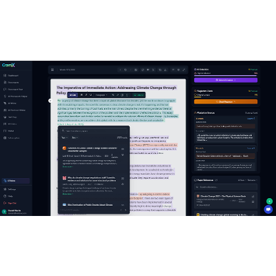Expand Show more on the first paper
This screenshot has height=276, width=276.
(68, 166)
